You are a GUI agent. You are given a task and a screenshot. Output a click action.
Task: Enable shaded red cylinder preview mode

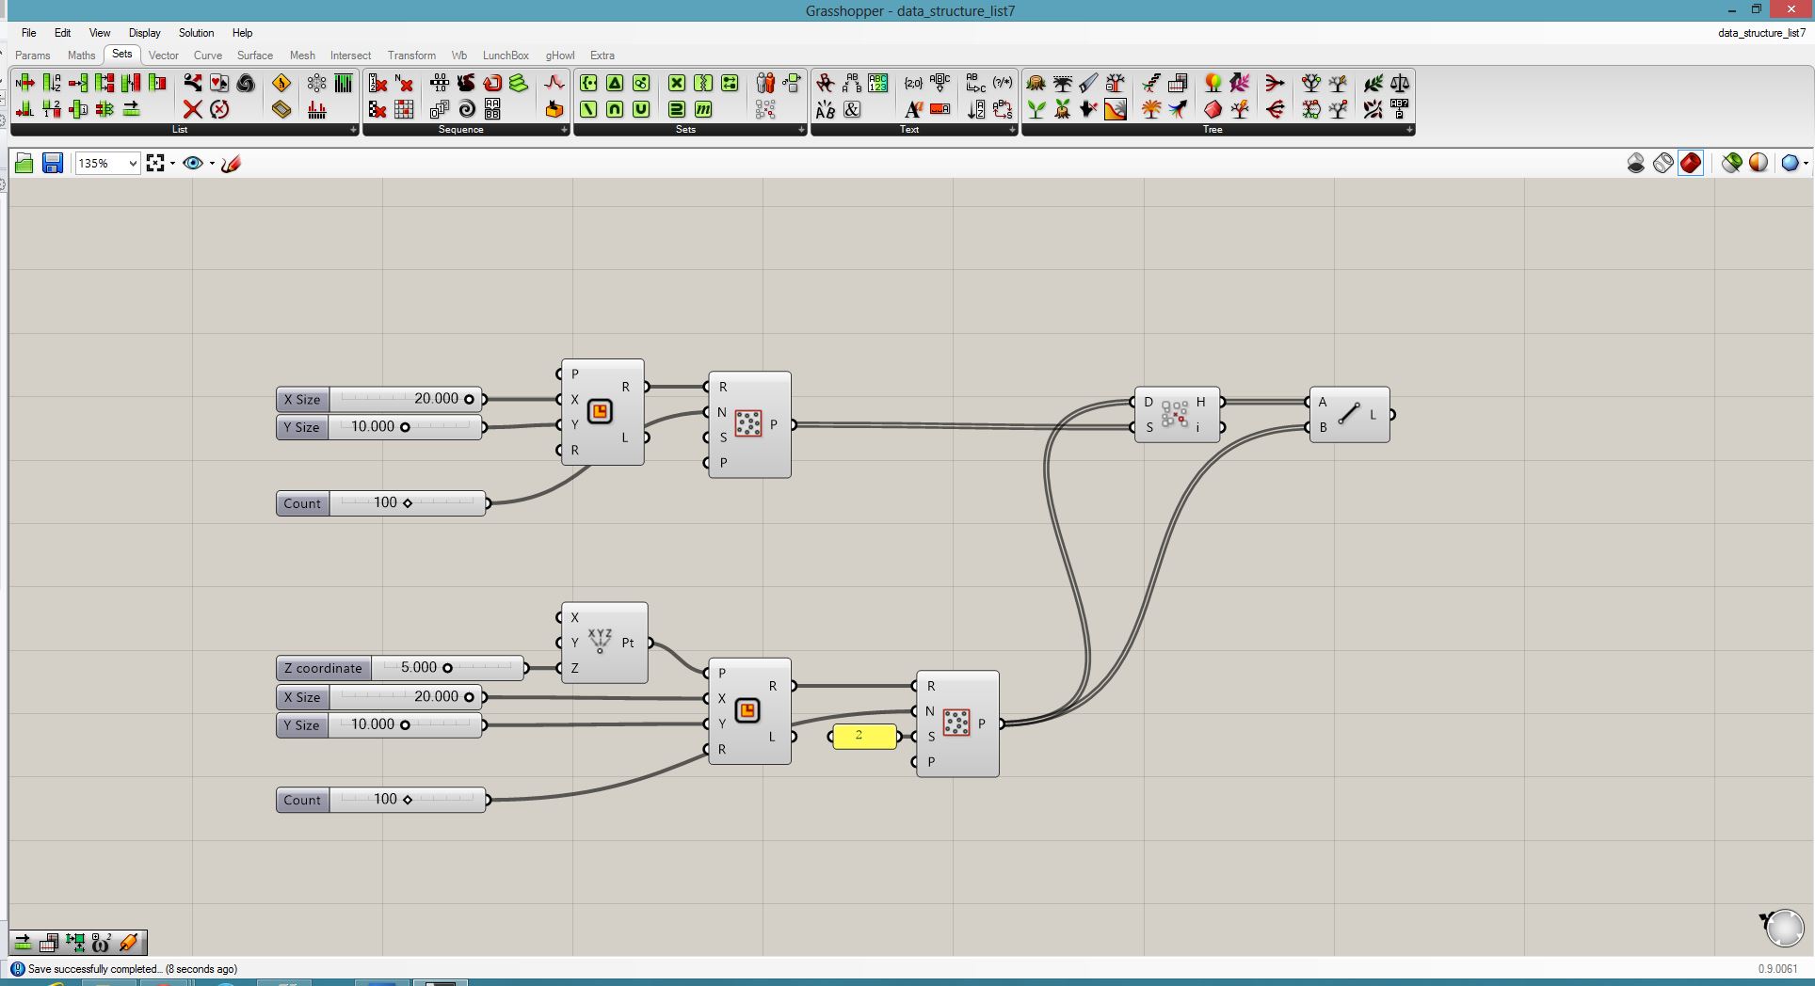coord(1691,164)
